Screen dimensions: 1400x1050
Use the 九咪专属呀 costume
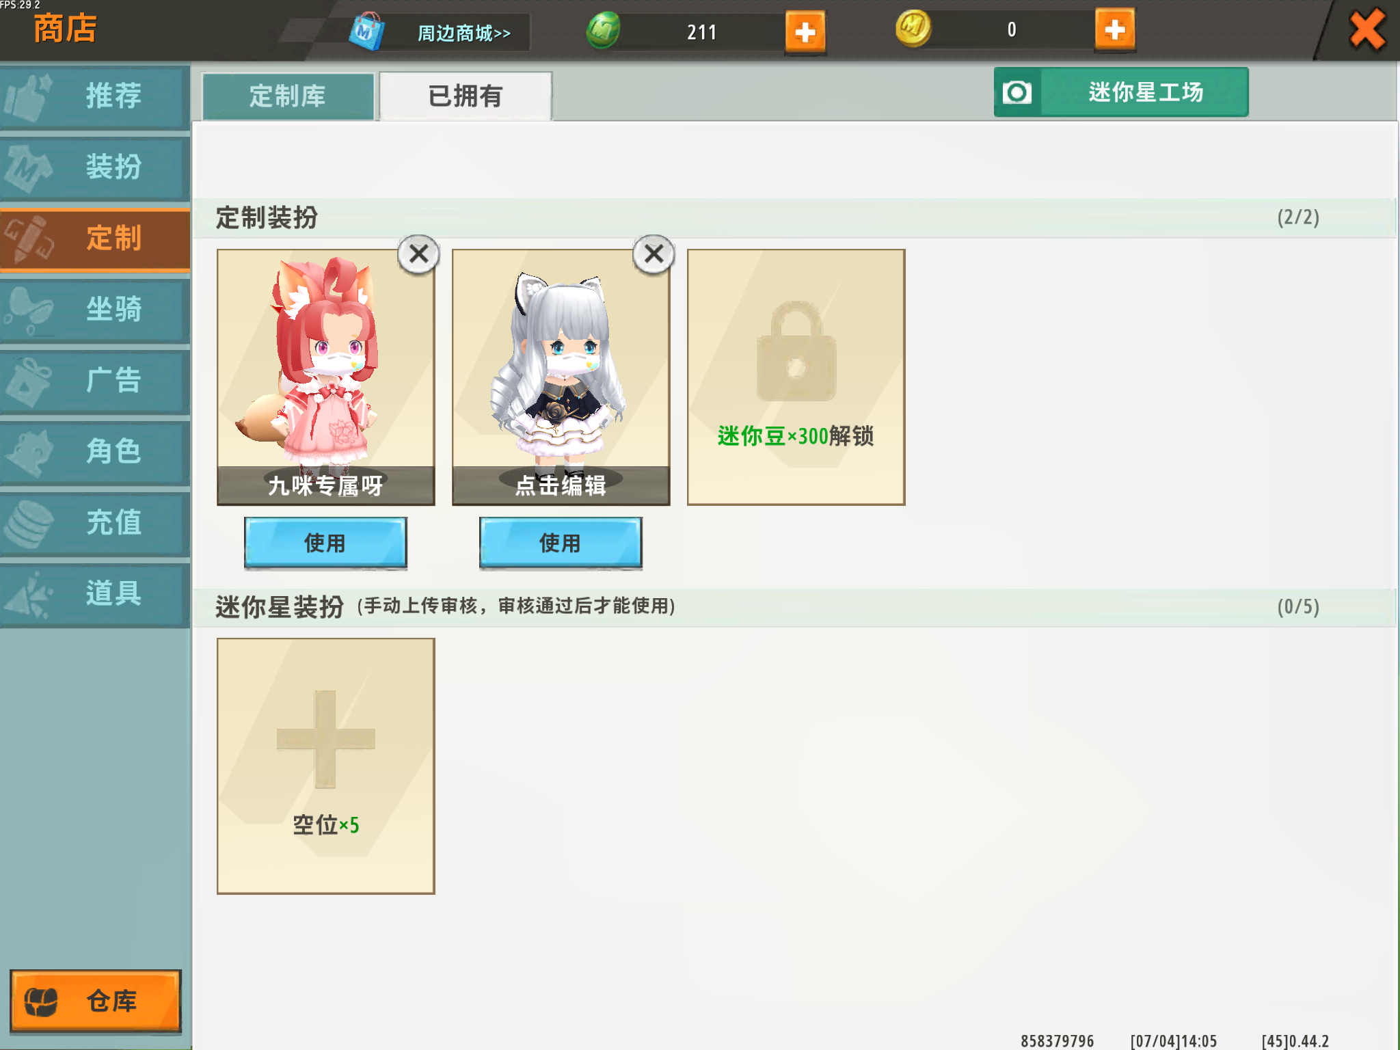325,543
